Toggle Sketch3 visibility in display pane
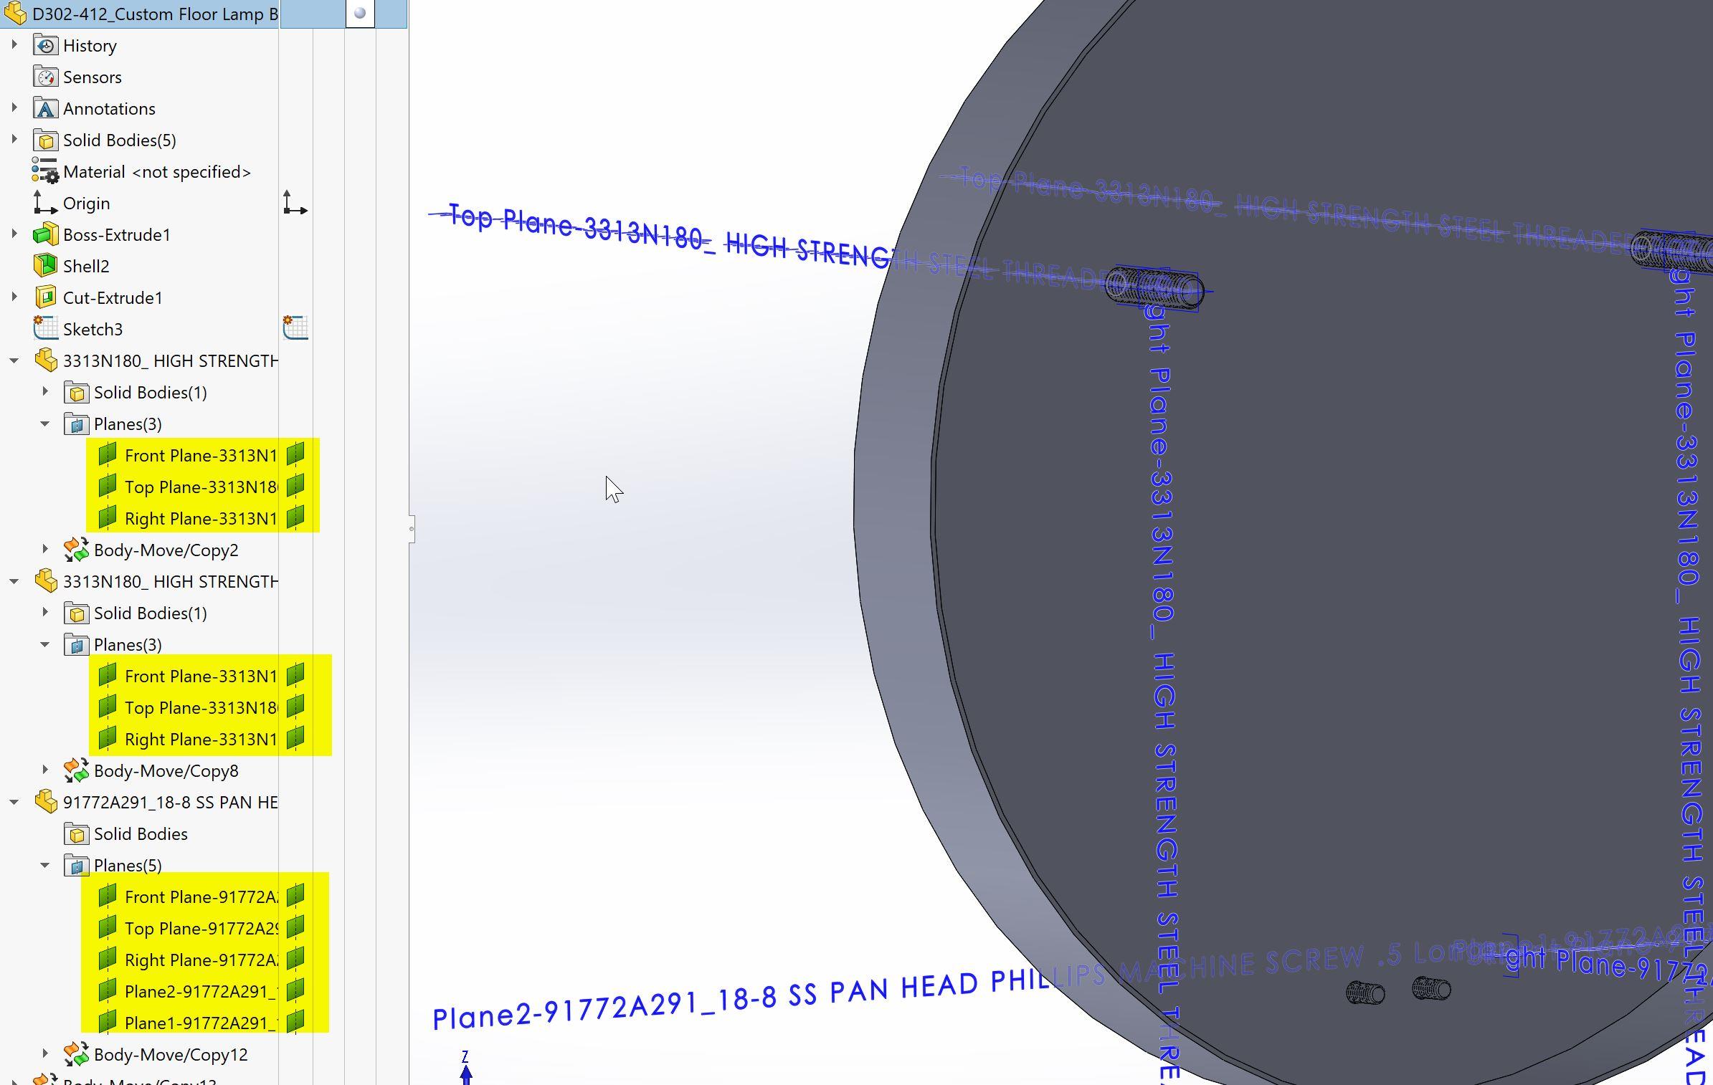The width and height of the screenshot is (1713, 1085). click(x=295, y=328)
